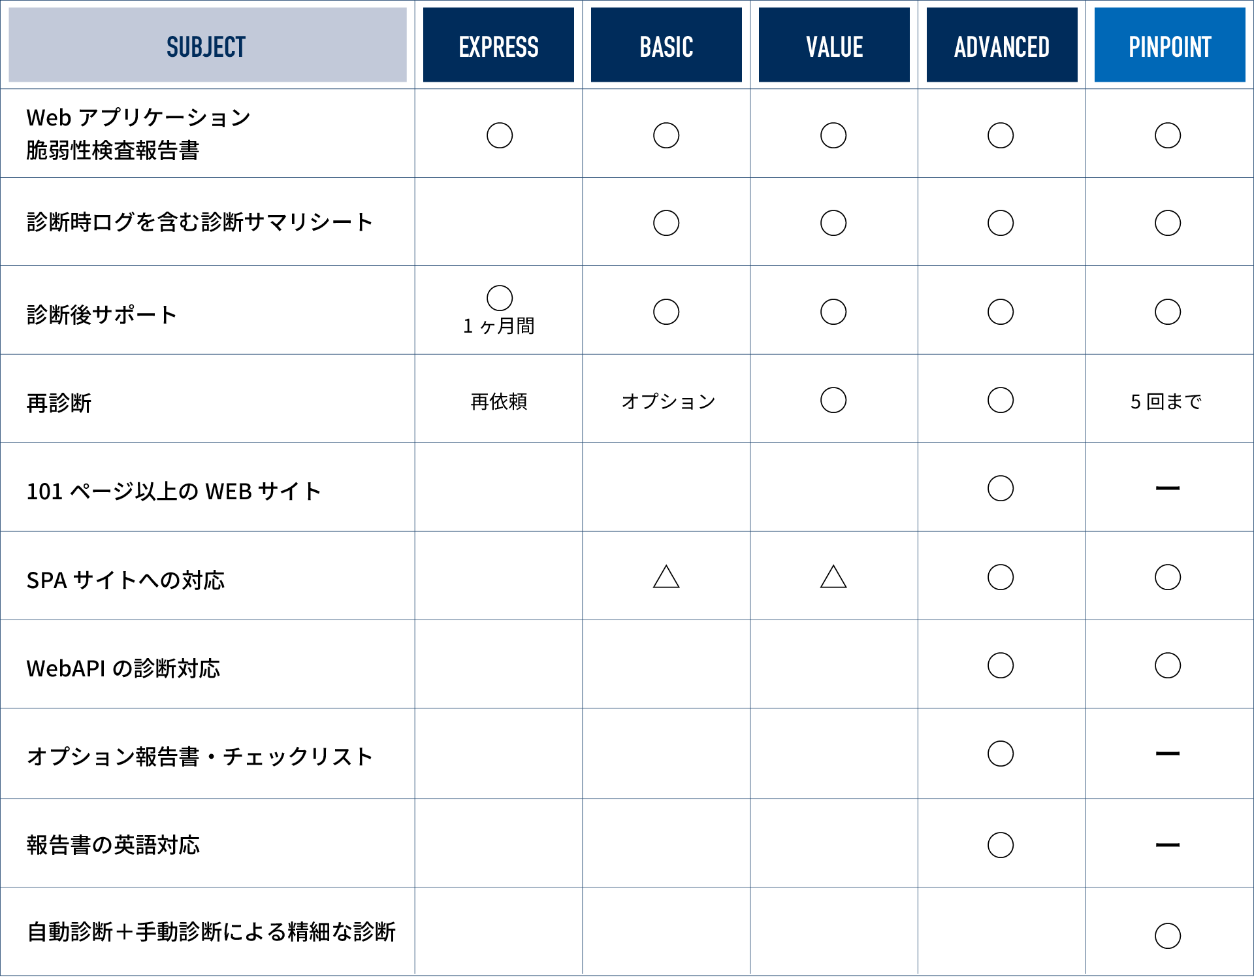Click the PINPOINT circle for 自動診断＋手動診断 row
The width and height of the screenshot is (1254, 977).
tap(1168, 935)
